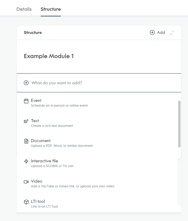188x221 pixels.
Task: Switch to the Details tab
Action: click(x=24, y=9)
